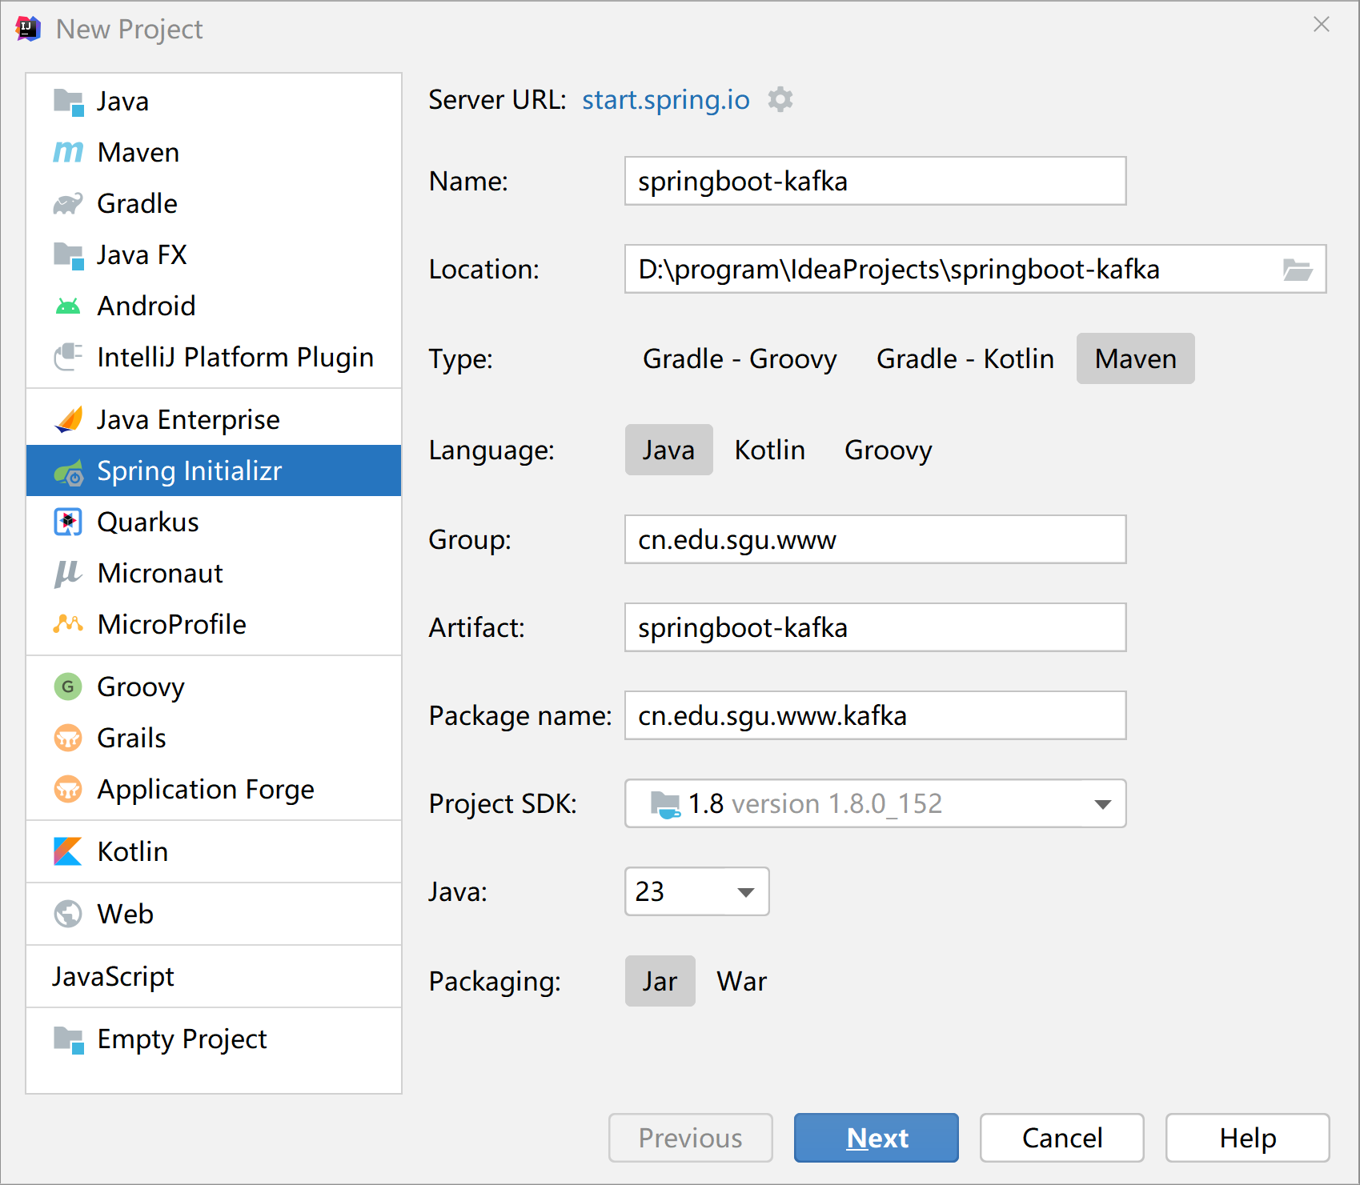
Task: Click the Micronaut mu icon
Action: coord(68,573)
